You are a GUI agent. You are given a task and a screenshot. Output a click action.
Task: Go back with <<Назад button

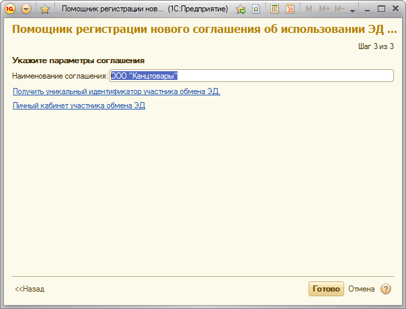tap(30, 289)
